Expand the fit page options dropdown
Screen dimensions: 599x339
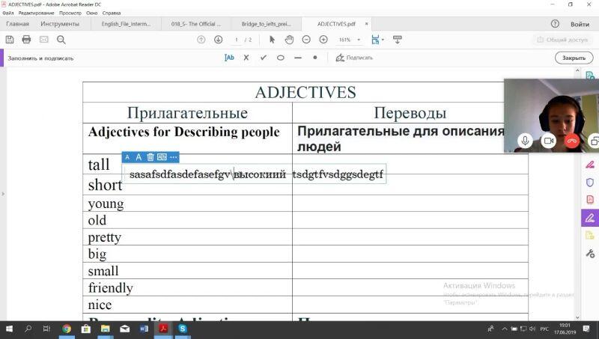(x=383, y=40)
